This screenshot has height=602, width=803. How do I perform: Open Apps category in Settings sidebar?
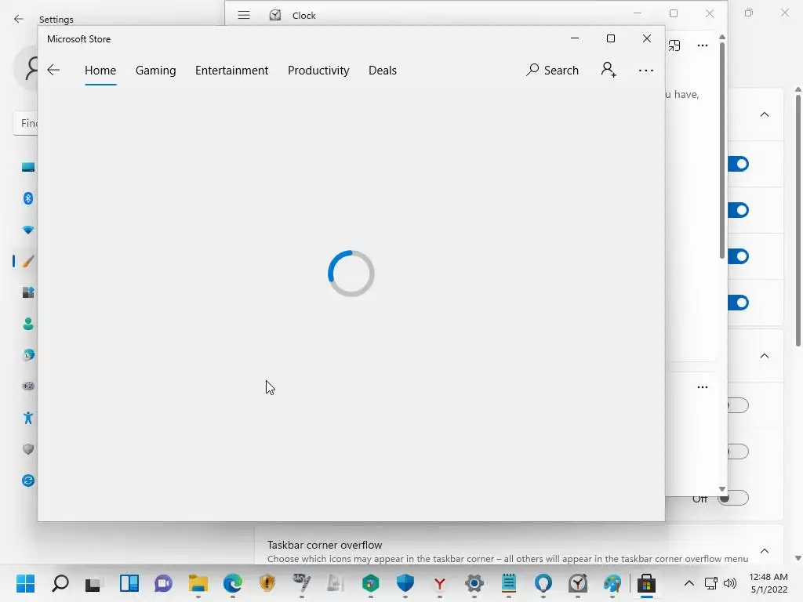pos(28,292)
